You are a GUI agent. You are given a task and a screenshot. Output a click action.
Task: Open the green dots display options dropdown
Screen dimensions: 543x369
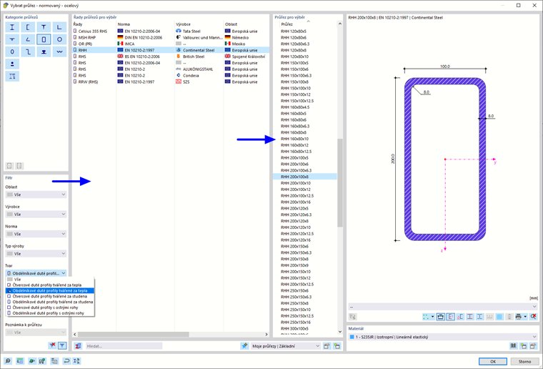coord(432,317)
